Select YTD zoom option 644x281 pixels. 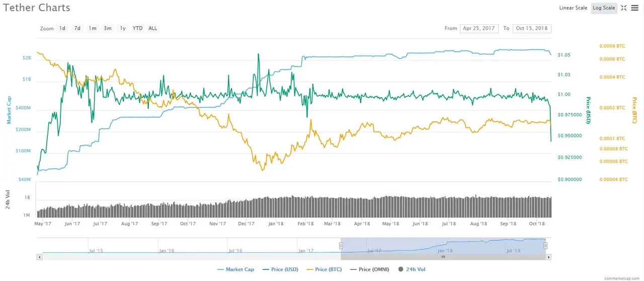(137, 28)
